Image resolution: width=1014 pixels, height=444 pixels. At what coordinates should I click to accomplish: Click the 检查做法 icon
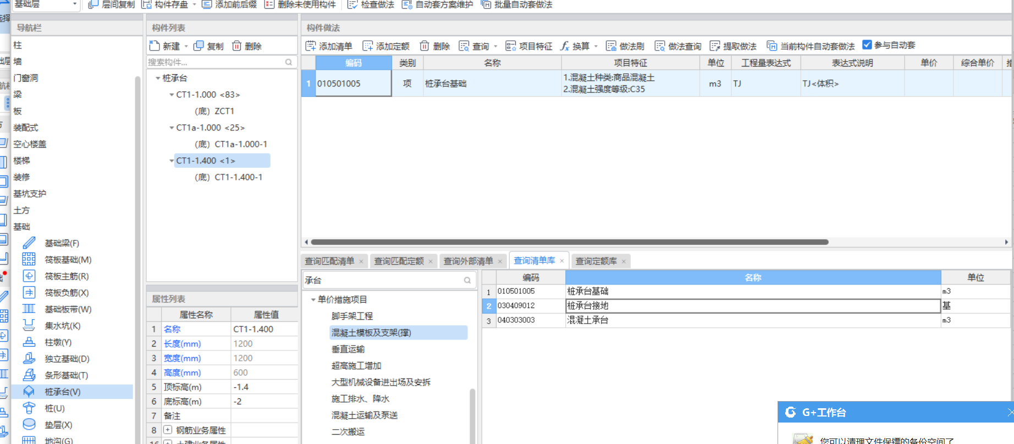click(352, 4)
